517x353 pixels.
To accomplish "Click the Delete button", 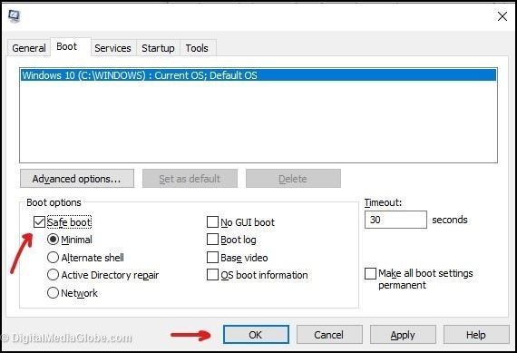I will [x=293, y=179].
